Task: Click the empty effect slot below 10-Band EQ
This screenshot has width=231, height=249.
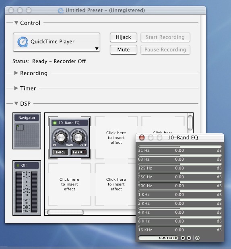Action: coord(70,184)
